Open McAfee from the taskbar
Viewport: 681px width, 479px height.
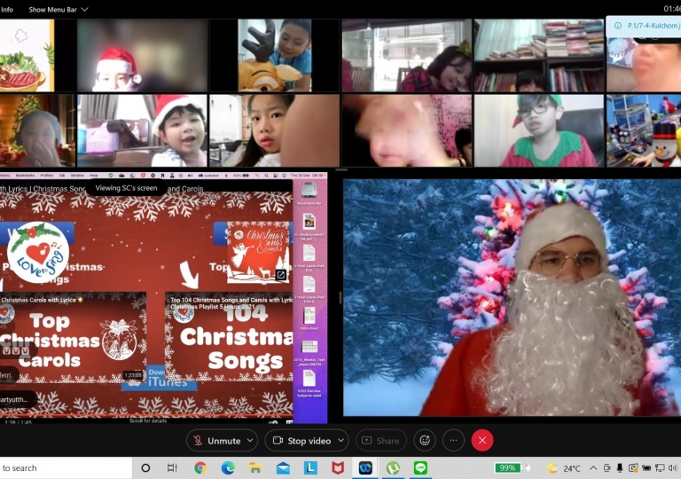coord(338,468)
